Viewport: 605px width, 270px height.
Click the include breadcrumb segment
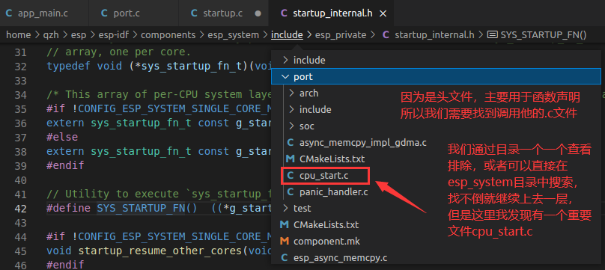click(287, 35)
